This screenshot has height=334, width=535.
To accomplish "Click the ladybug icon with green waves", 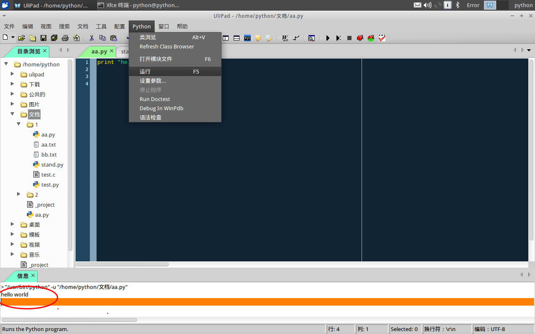I will click(x=371, y=38).
